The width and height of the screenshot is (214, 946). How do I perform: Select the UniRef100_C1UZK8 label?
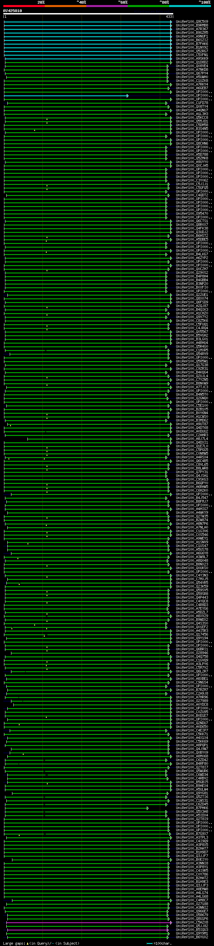click(192, 81)
